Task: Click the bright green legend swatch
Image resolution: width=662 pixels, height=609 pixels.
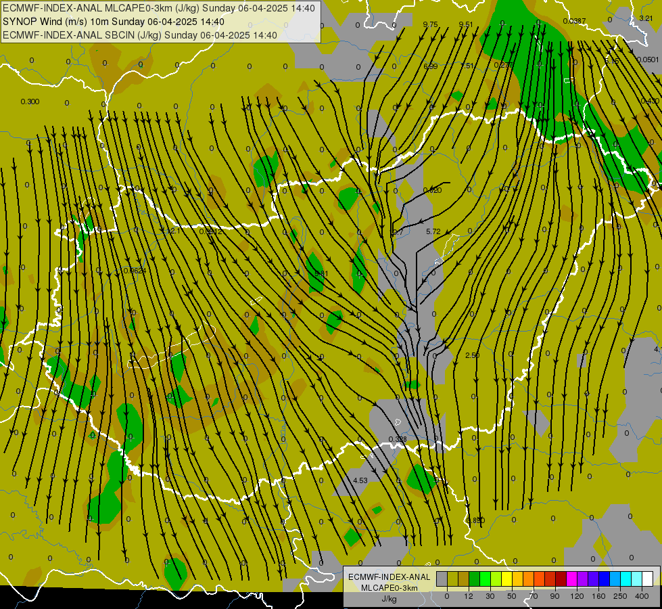Action: [485, 579]
